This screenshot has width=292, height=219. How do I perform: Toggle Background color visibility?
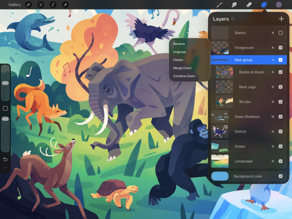click(281, 176)
